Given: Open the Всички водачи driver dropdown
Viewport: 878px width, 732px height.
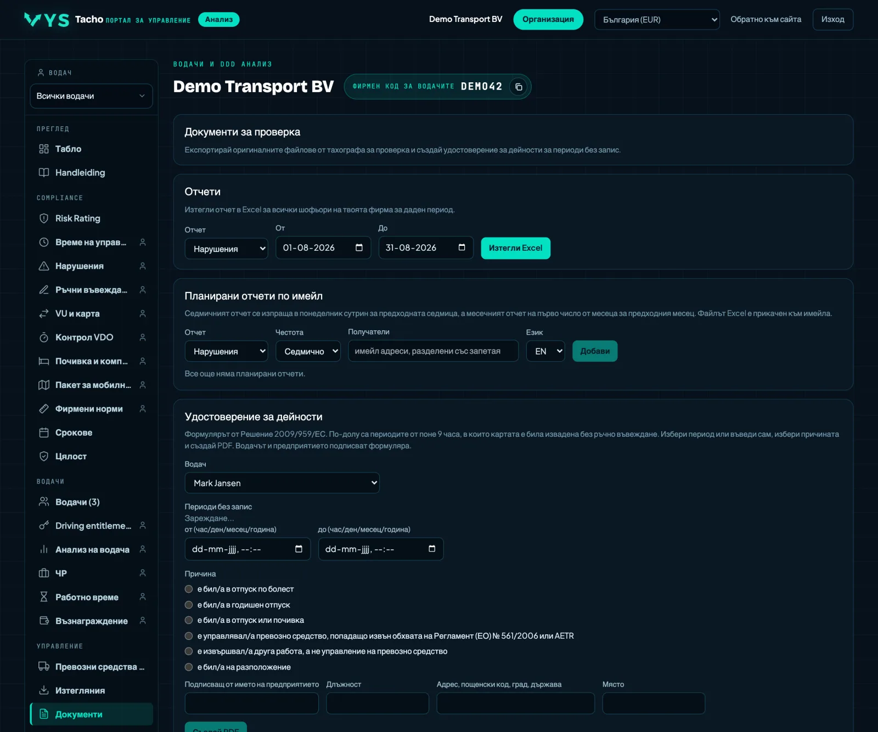Looking at the screenshot, I should click(x=91, y=96).
